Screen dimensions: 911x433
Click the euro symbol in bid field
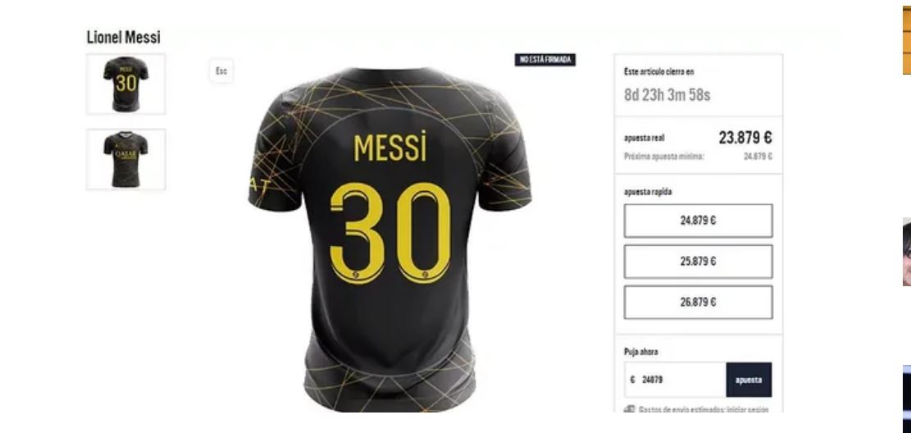pos(633,380)
